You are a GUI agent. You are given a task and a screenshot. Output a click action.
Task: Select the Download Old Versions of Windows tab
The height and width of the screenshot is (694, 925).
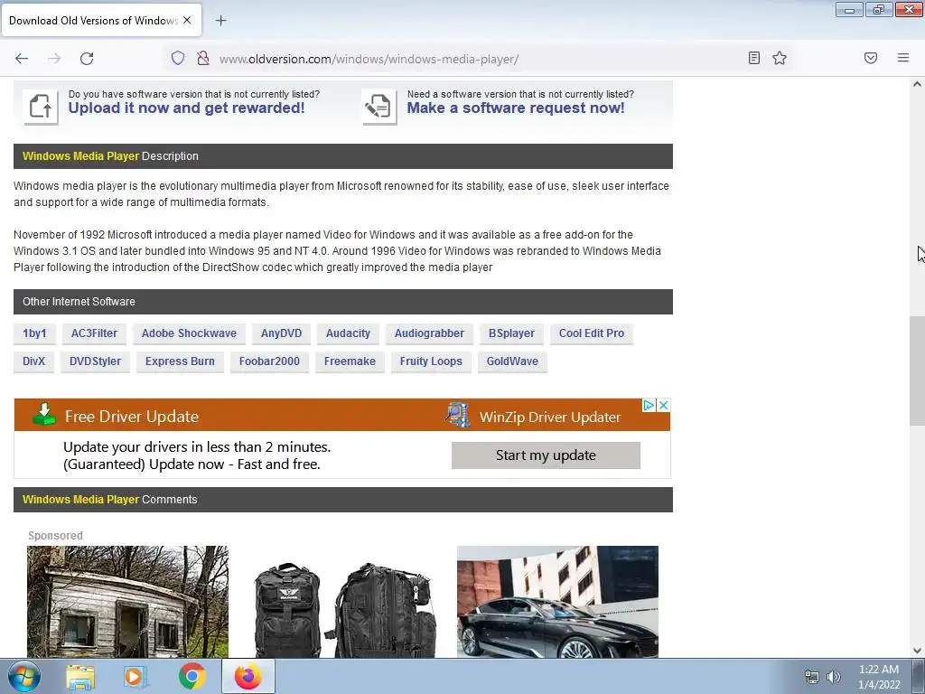coord(101,20)
